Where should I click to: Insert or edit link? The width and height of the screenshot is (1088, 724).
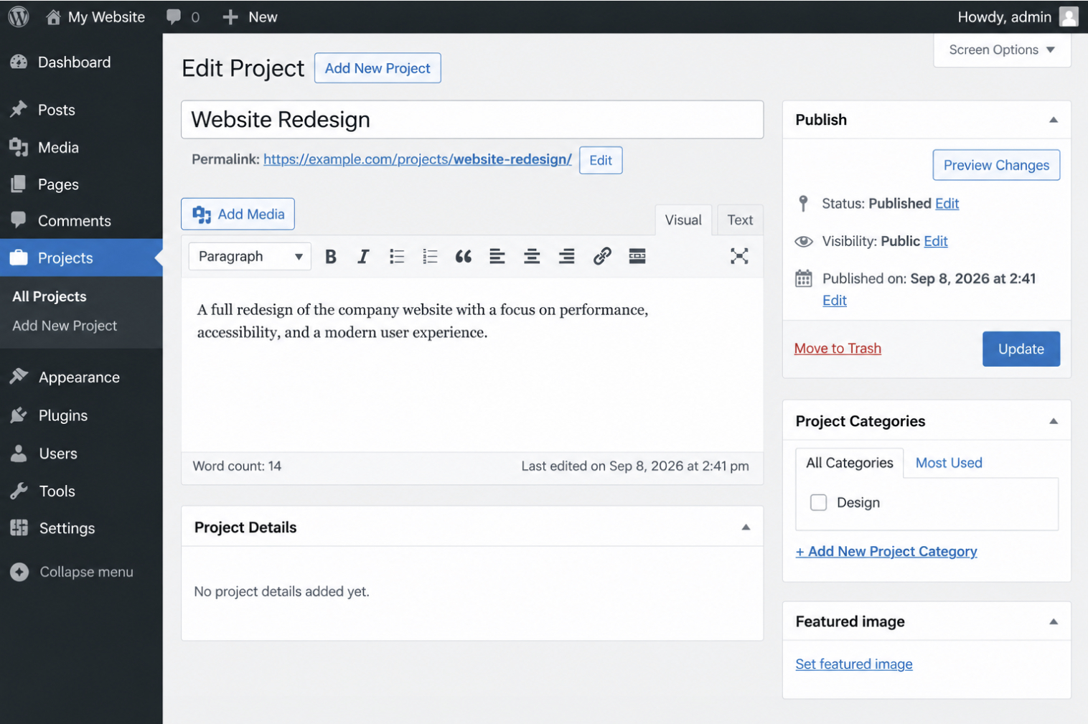pos(602,256)
